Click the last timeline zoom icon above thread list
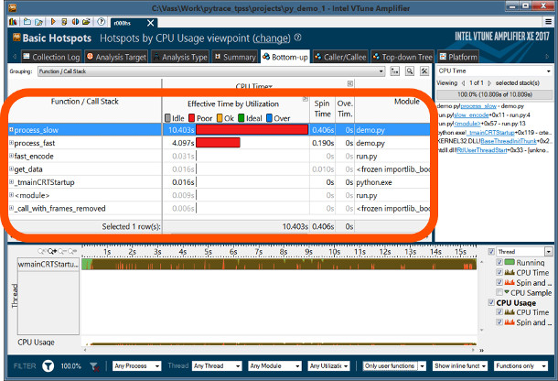Viewport: 558px width, 381px height. coord(72,252)
